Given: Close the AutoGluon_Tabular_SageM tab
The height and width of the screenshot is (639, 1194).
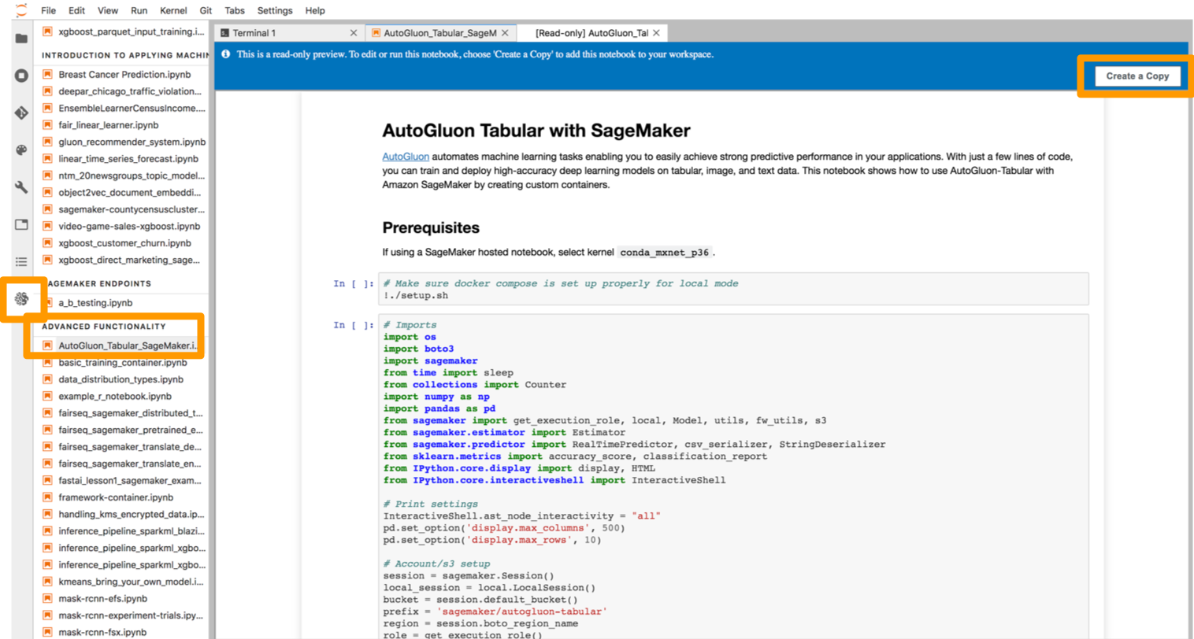Looking at the screenshot, I should [x=505, y=33].
